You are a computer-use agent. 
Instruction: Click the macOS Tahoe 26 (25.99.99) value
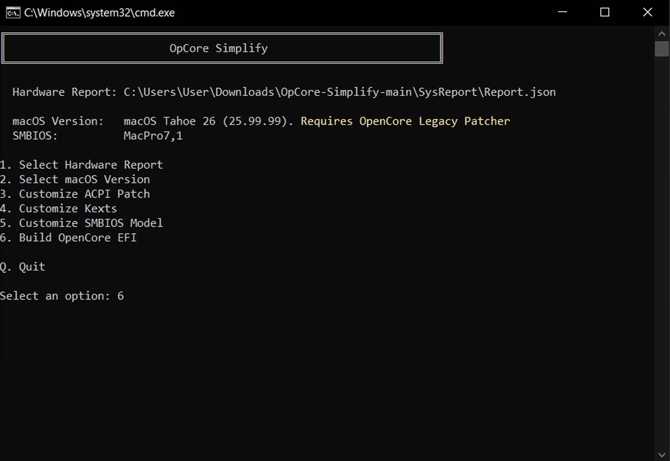[x=208, y=121]
